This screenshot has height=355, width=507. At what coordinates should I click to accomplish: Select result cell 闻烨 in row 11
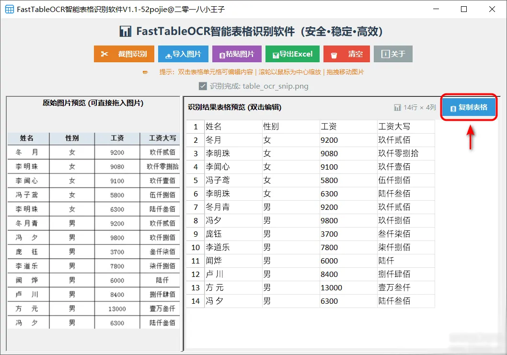pos(233,261)
